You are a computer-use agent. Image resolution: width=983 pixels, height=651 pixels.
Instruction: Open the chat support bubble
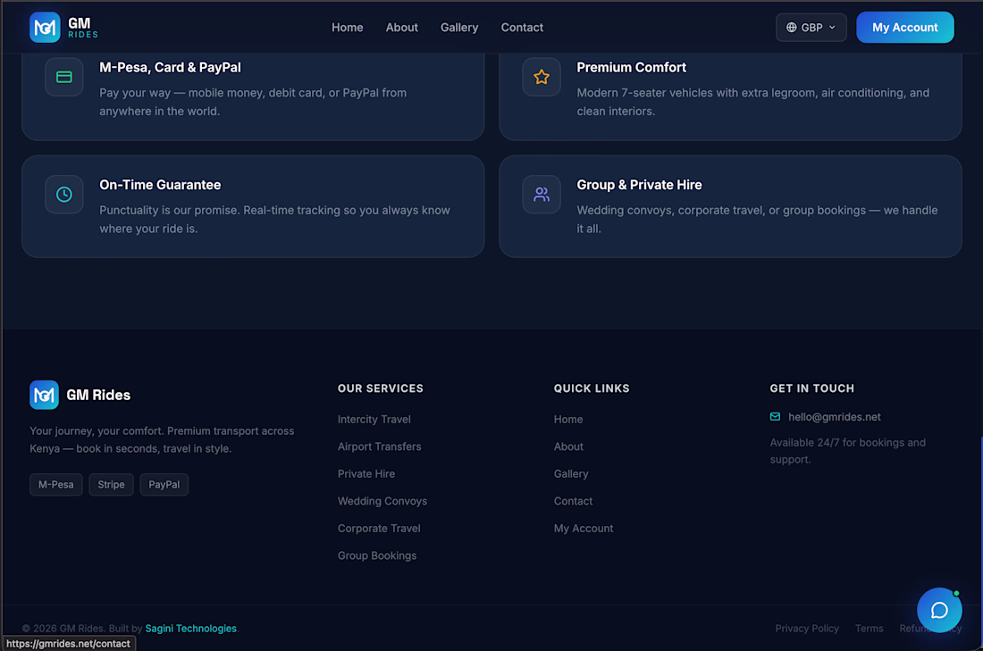939,610
